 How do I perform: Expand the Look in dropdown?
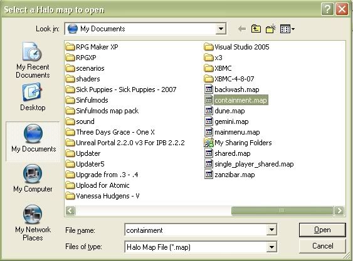click(x=221, y=29)
